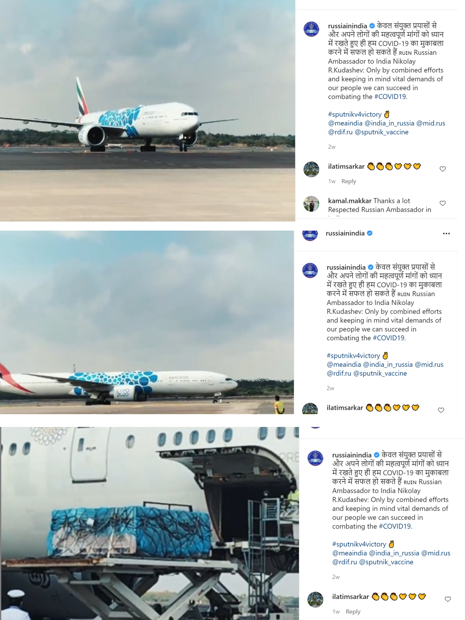This screenshot has width=465, height=620.
Task: Open the side-view Expo 2020 plane photo
Action: click(147, 322)
